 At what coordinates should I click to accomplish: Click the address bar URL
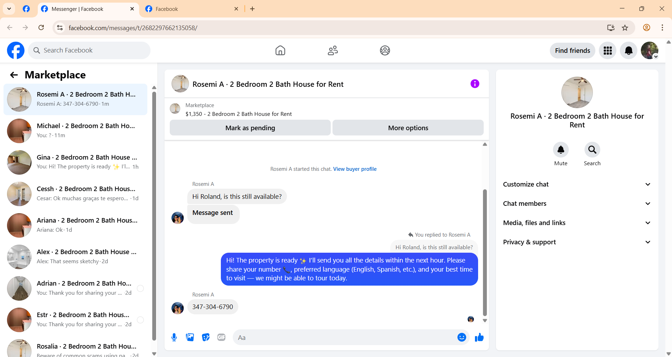coord(133,28)
